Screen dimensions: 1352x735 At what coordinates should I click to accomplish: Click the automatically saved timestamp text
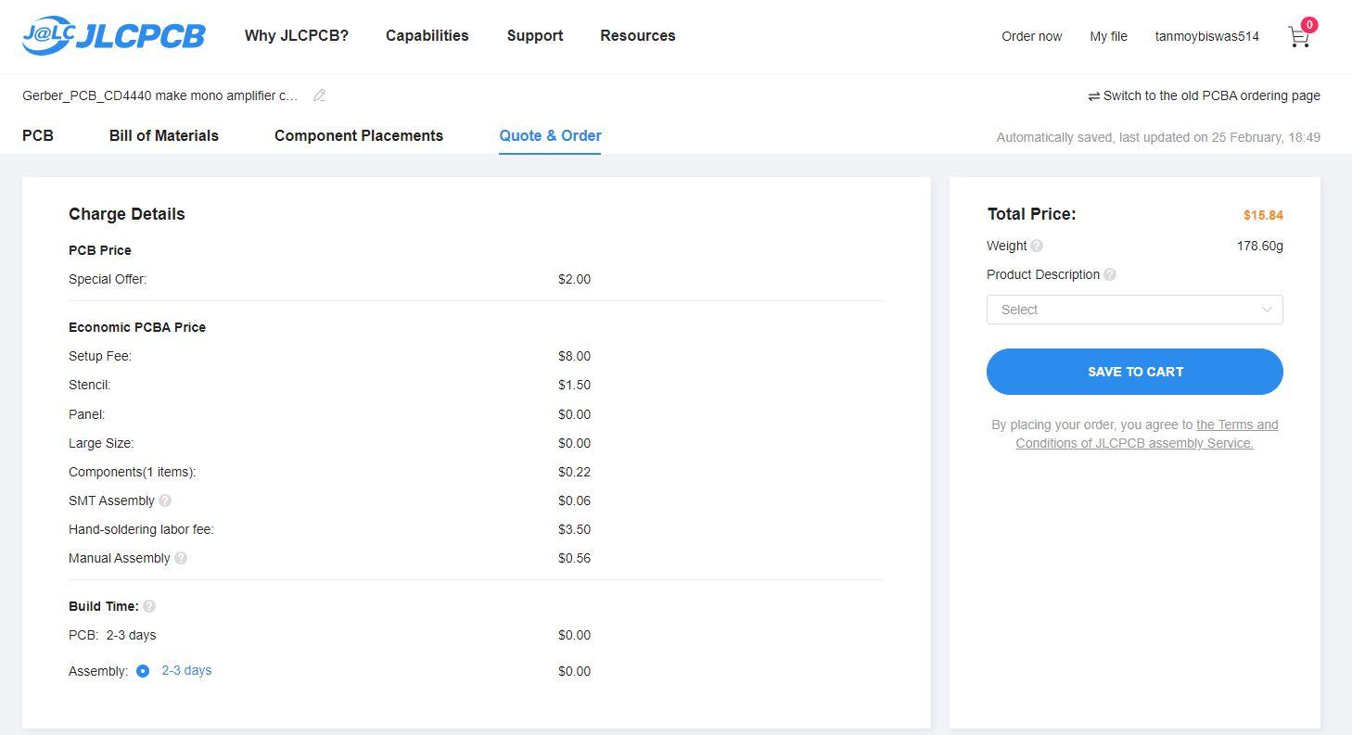coord(1158,137)
